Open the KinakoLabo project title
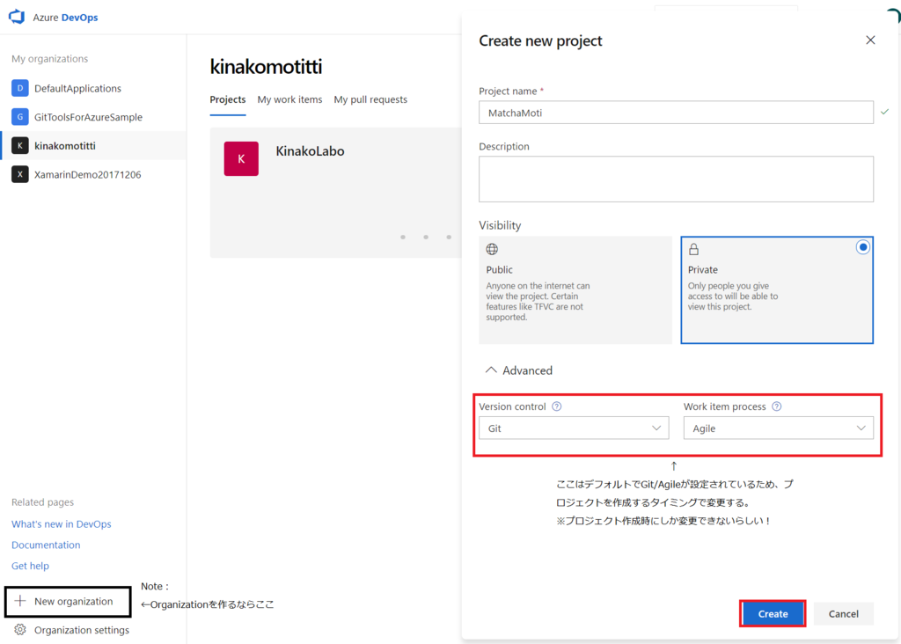This screenshot has width=901, height=644. 310,151
